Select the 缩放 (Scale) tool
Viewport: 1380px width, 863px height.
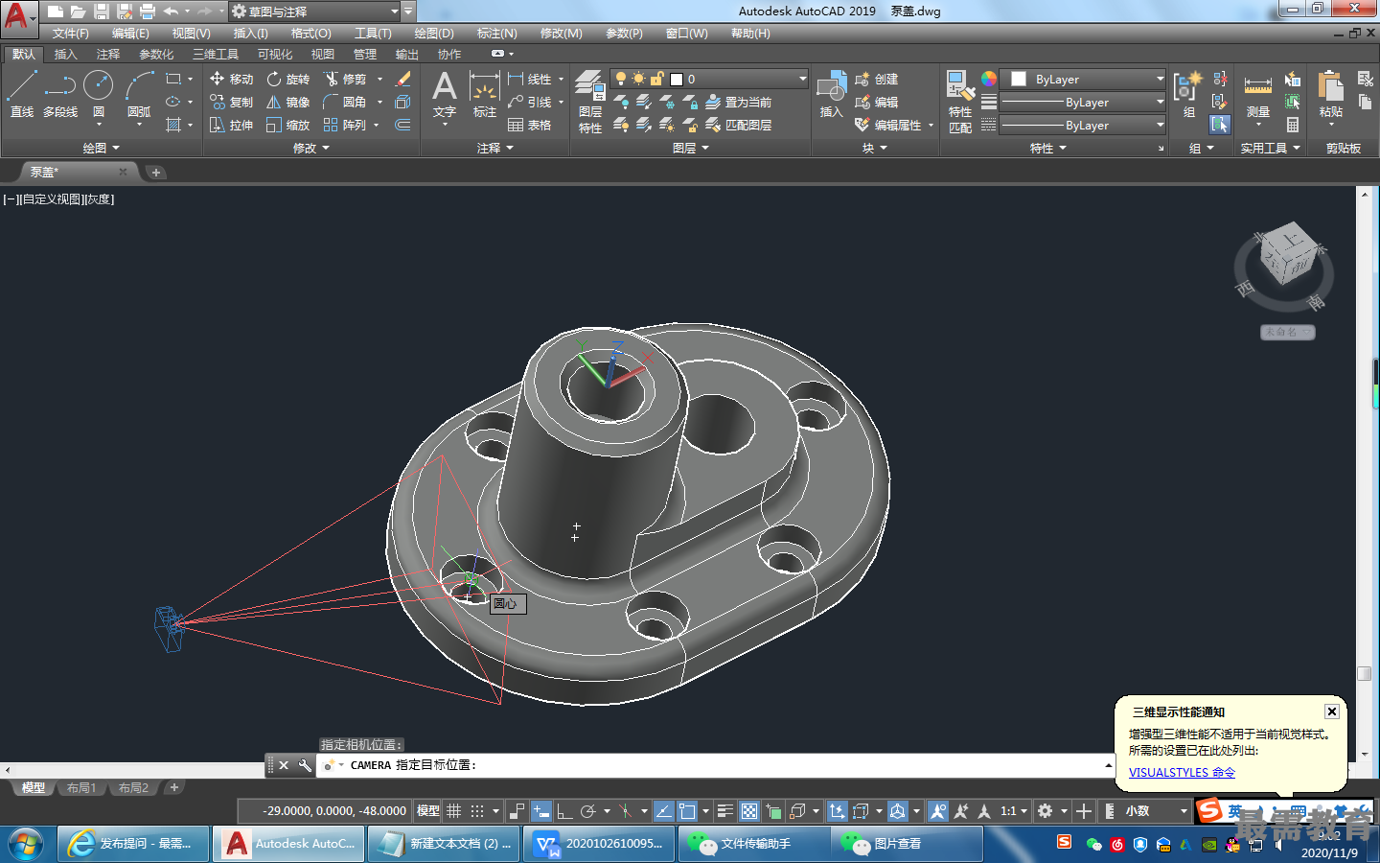288,125
